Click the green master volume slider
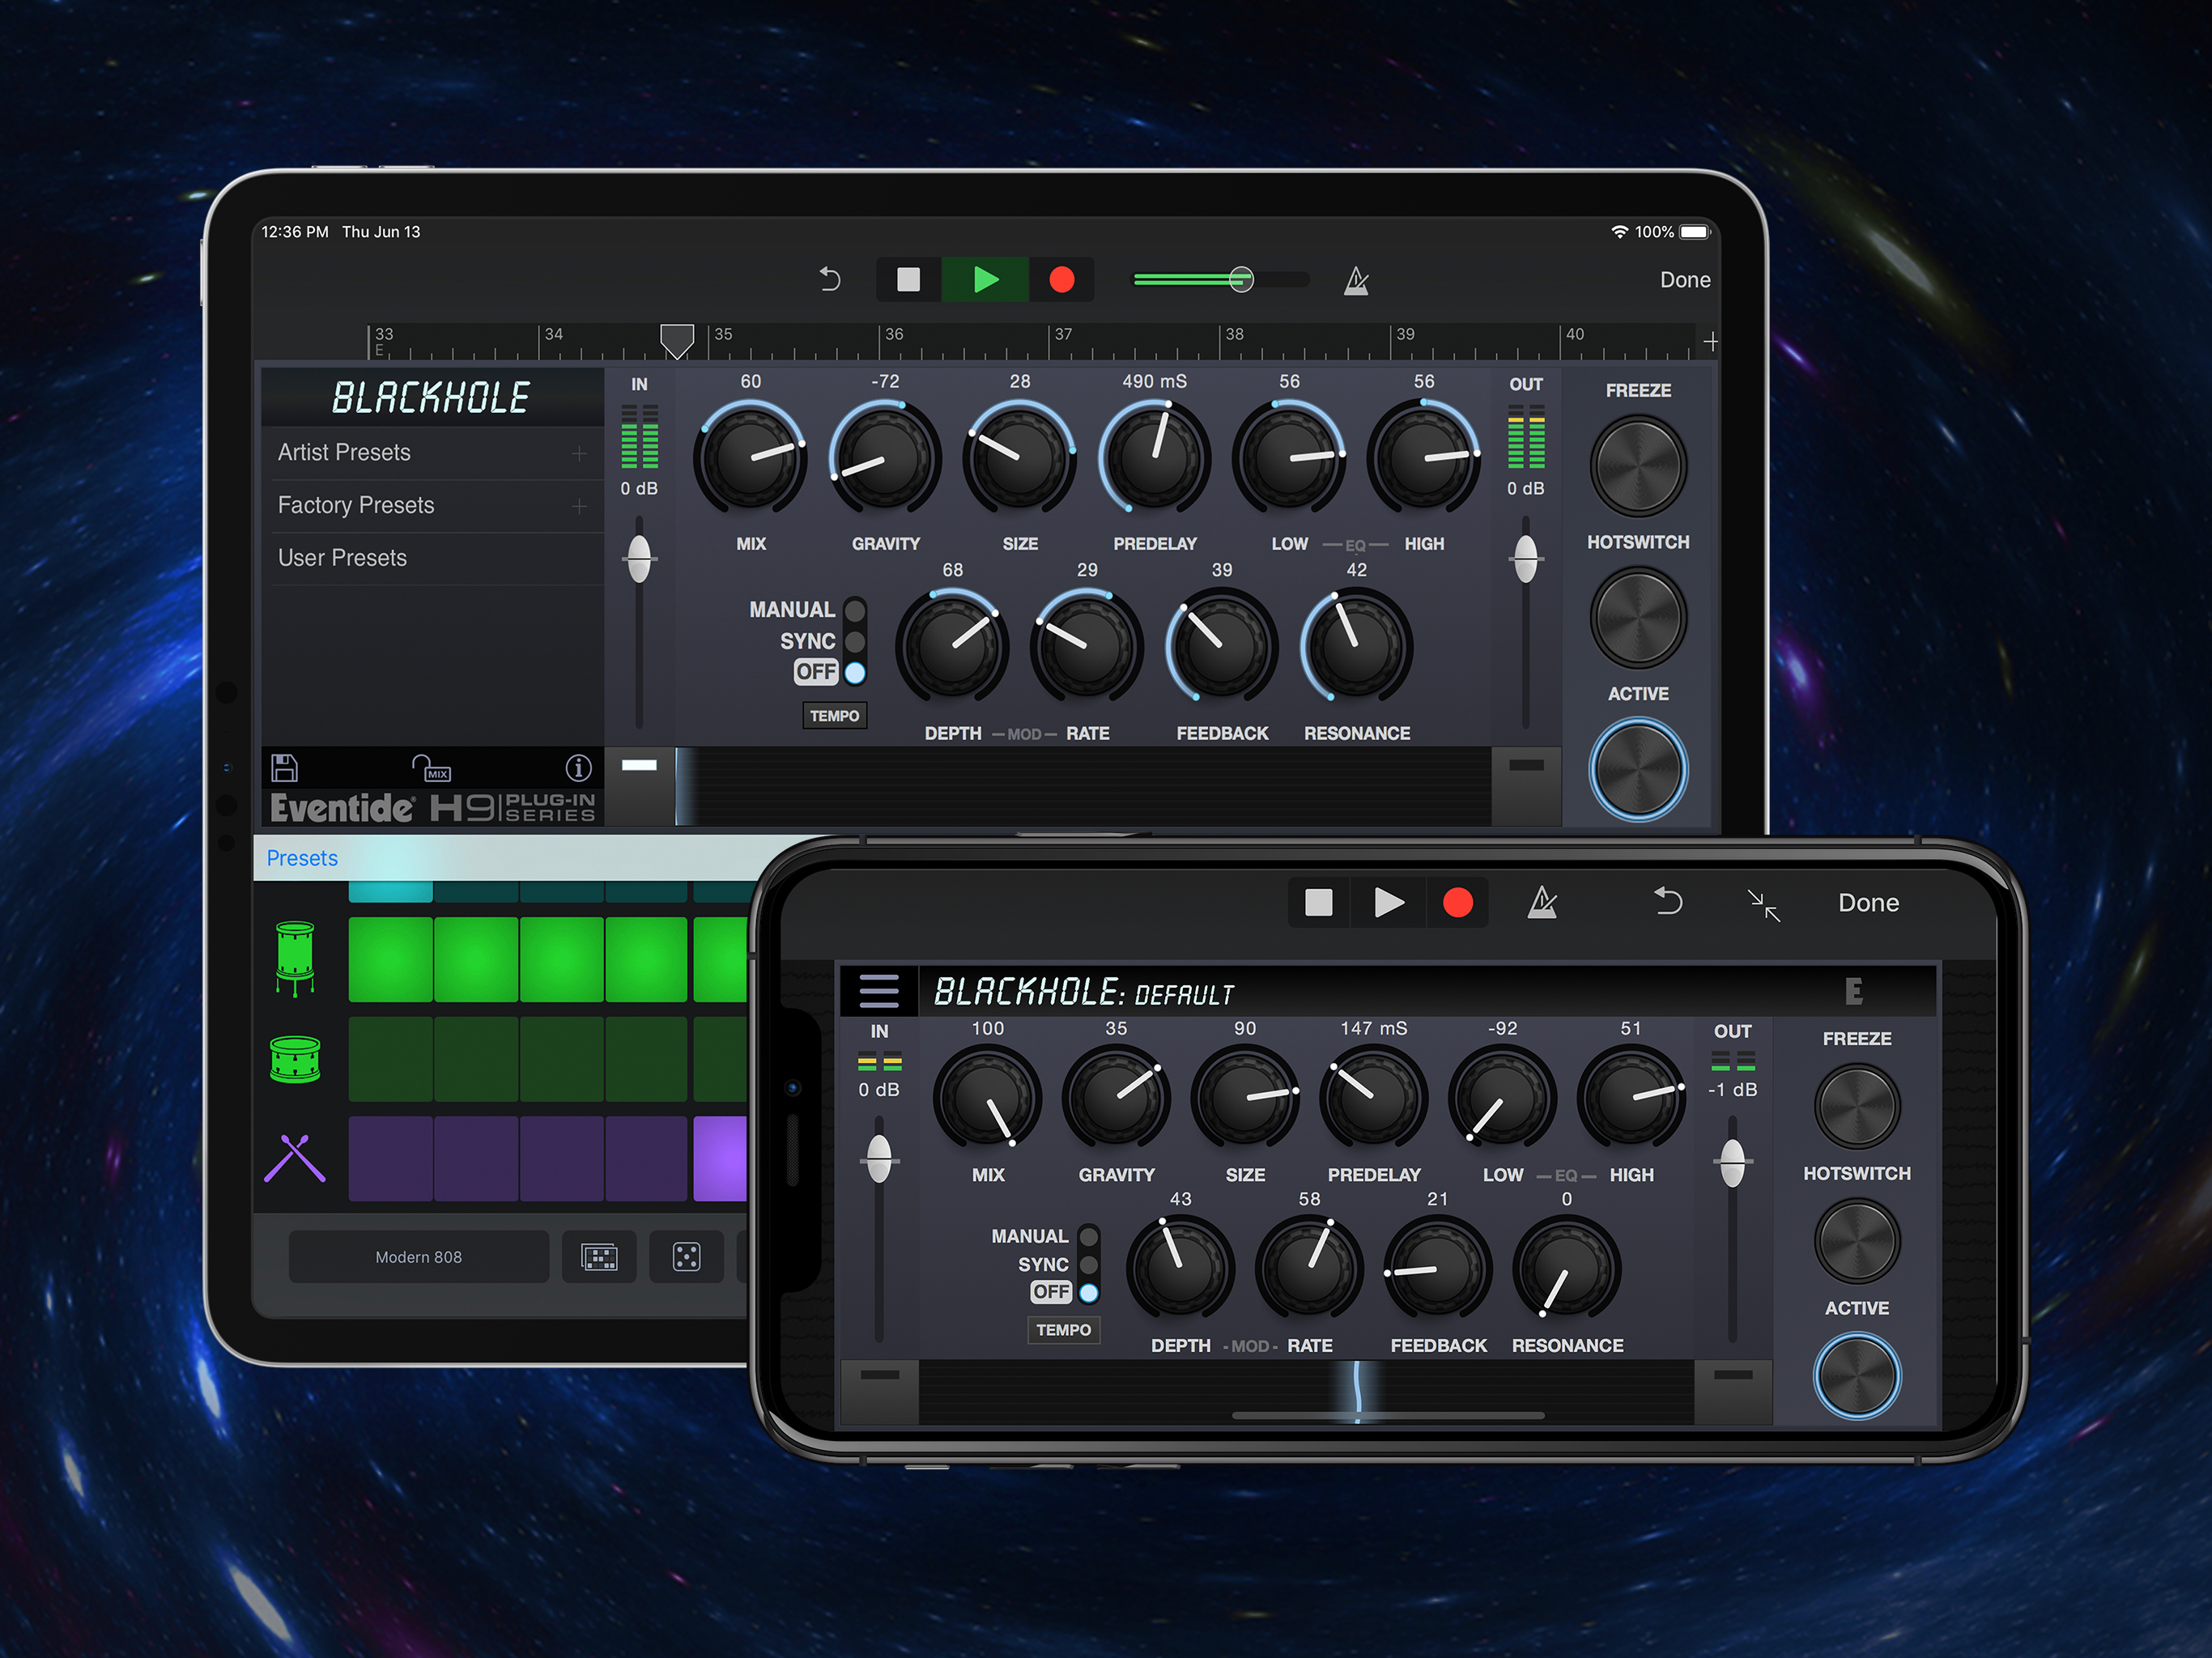 click(x=1241, y=280)
